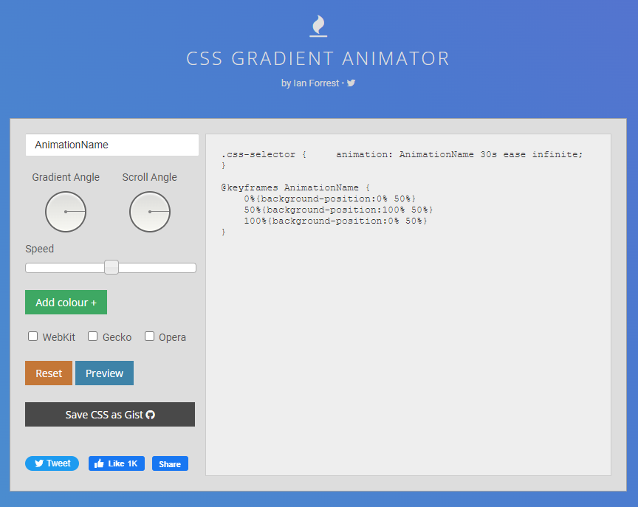
Task: Click the Speed label
Action: [39, 249]
